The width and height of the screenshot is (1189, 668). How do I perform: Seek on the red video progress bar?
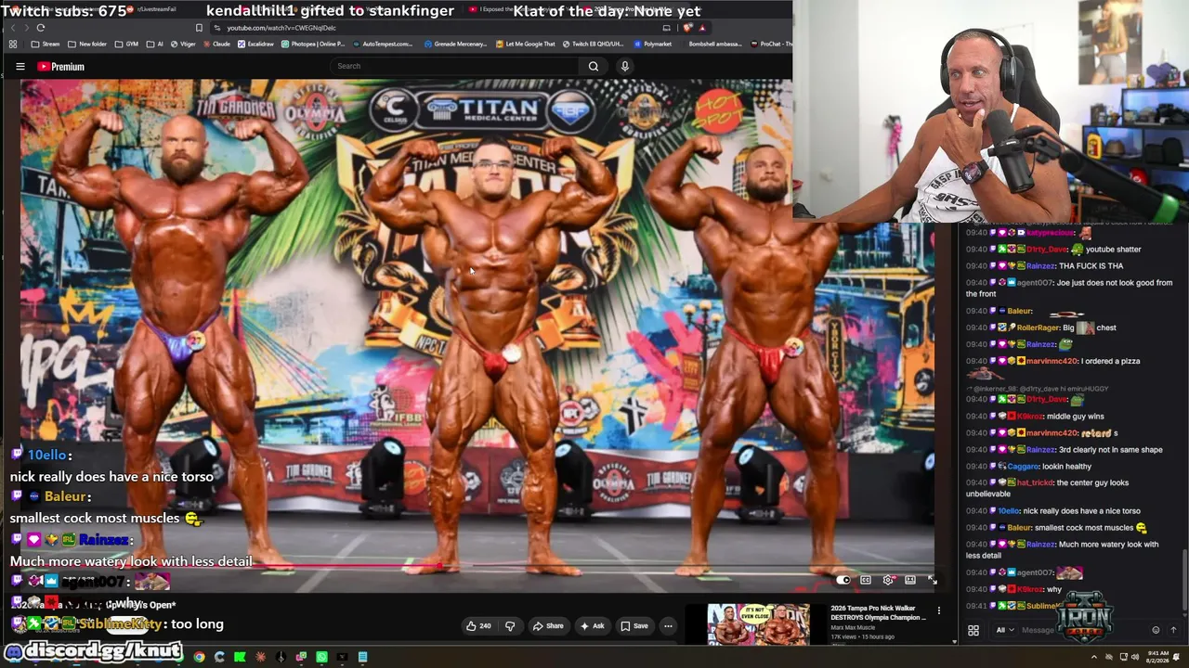(x=477, y=564)
